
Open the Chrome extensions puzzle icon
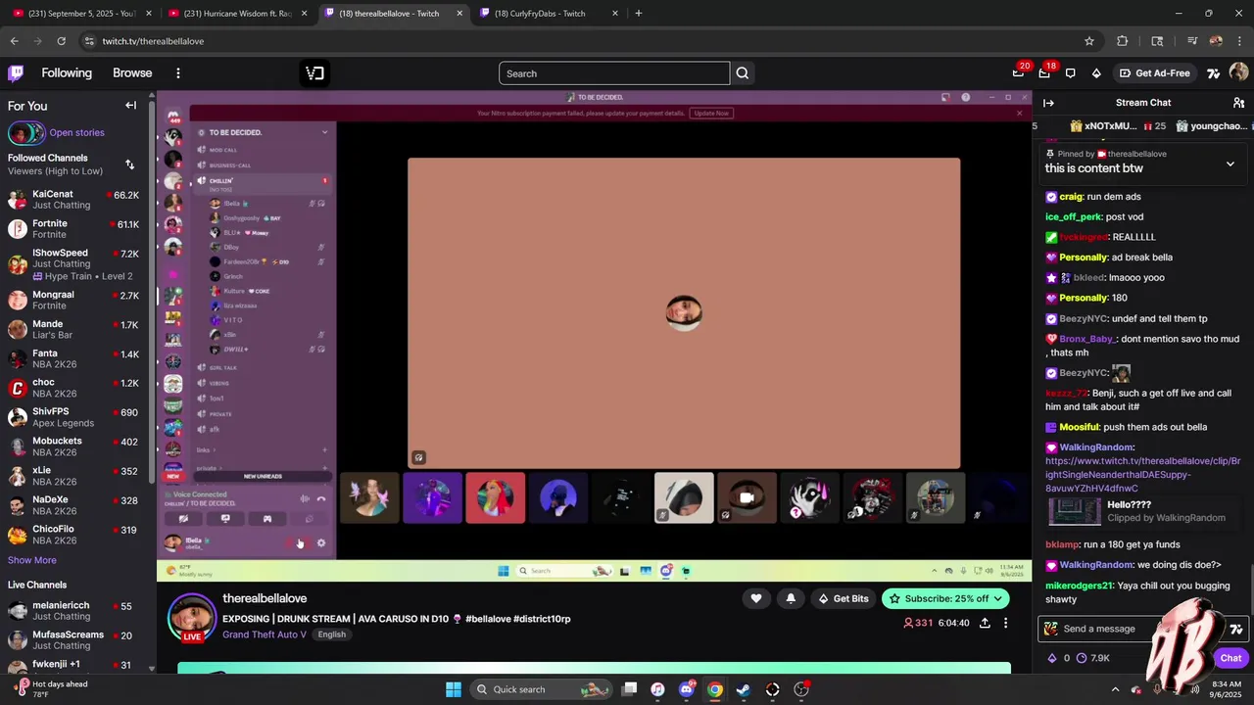tap(1123, 41)
